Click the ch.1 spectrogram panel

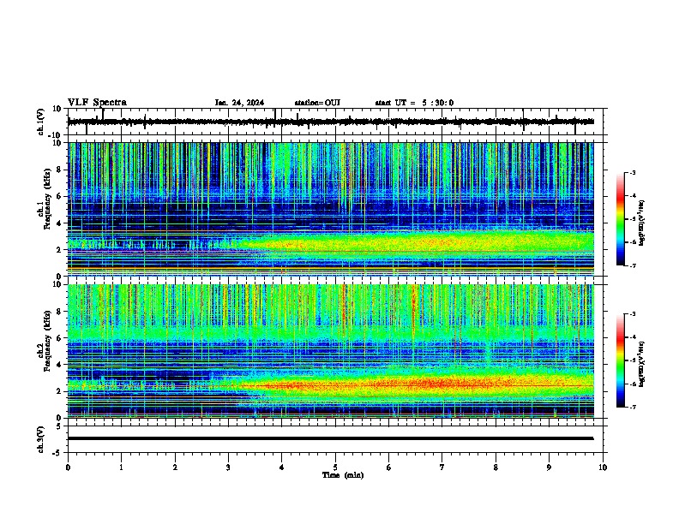(330, 209)
